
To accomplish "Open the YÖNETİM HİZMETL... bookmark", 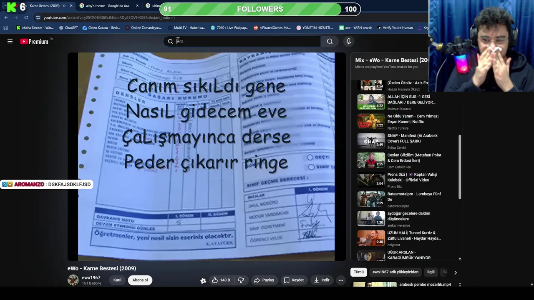I will [315, 28].
